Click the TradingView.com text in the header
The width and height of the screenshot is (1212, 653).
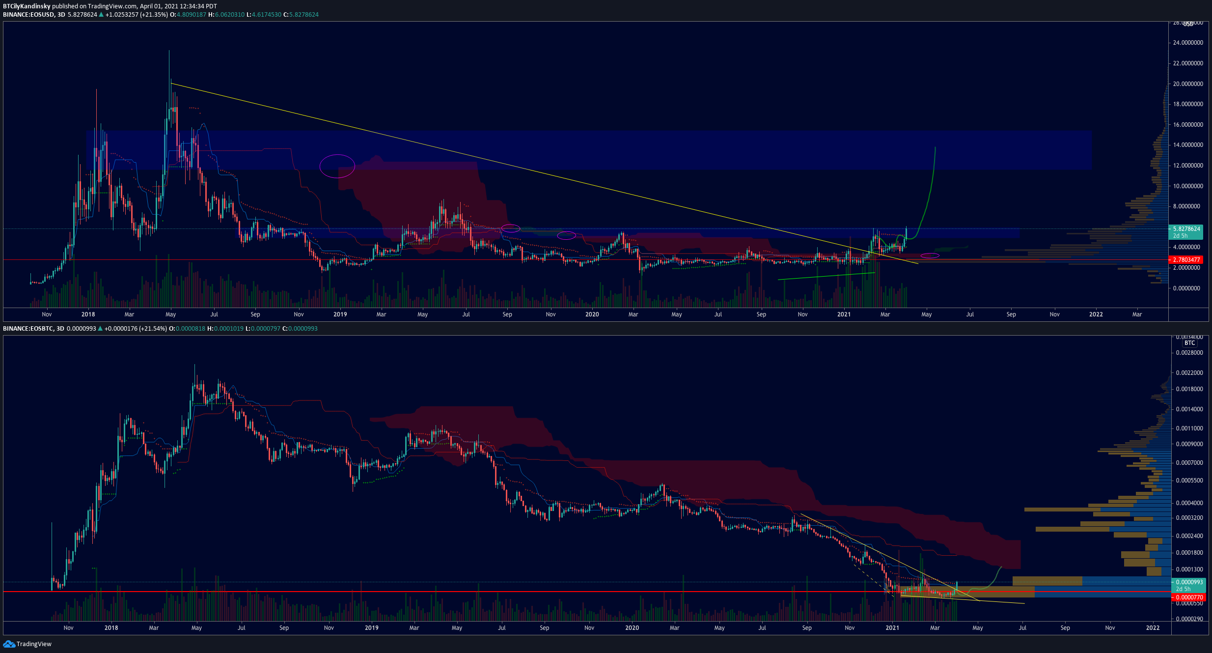(x=112, y=6)
